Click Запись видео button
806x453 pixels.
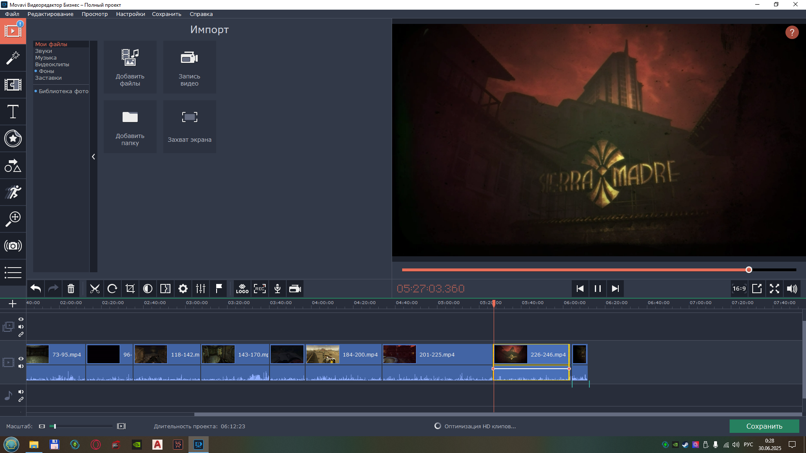[189, 67]
